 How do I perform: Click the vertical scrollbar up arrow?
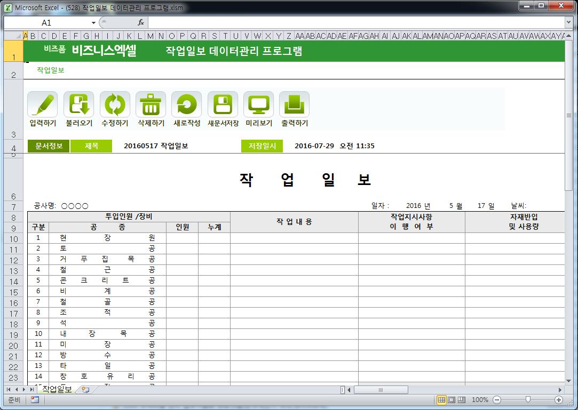point(568,35)
